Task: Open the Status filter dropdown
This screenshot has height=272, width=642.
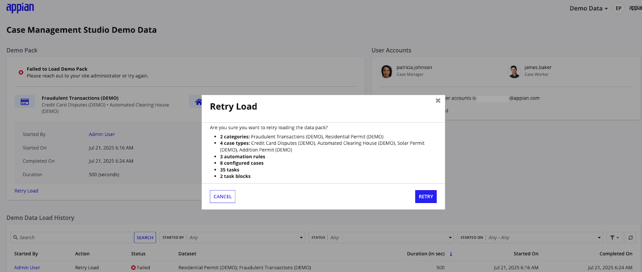Action: click(x=381, y=237)
